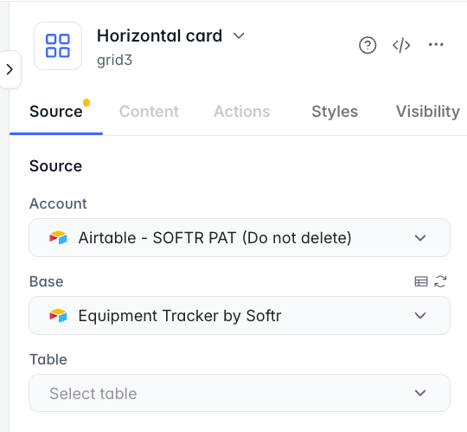Switch to the Styles tab
The image size is (467, 432).
click(x=335, y=112)
